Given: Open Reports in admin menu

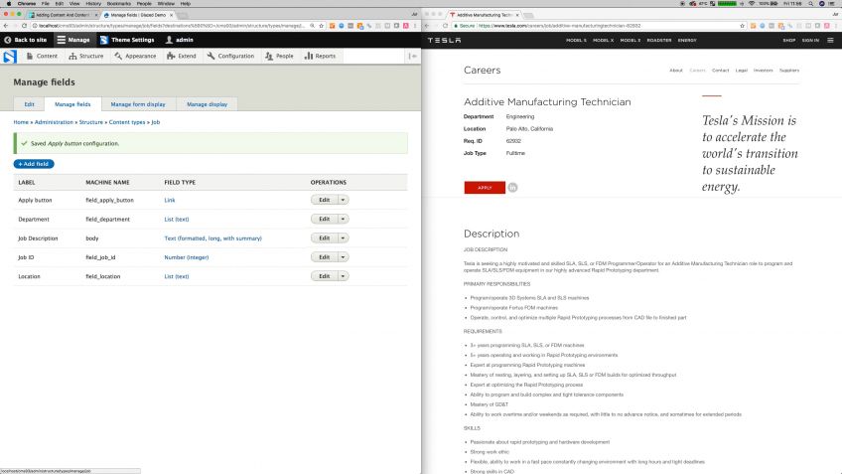Looking at the screenshot, I should click(x=320, y=56).
